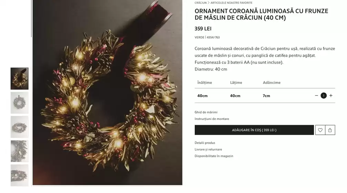Screen dimensions: 347x193
Task: Expand Disponibilitate în magazin
Action: coord(214,156)
